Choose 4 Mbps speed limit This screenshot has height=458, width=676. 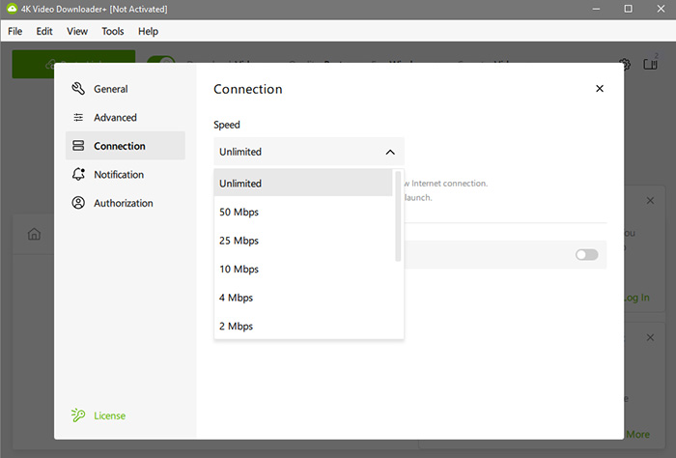click(x=303, y=298)
